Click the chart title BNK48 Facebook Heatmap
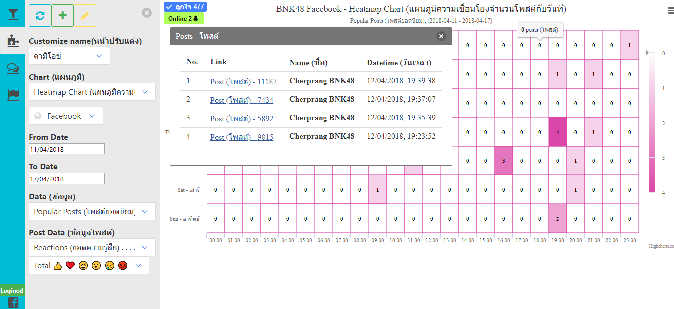The width and height of the screenshot is (674, 309). pyautogui.click(x=421, y=9)
